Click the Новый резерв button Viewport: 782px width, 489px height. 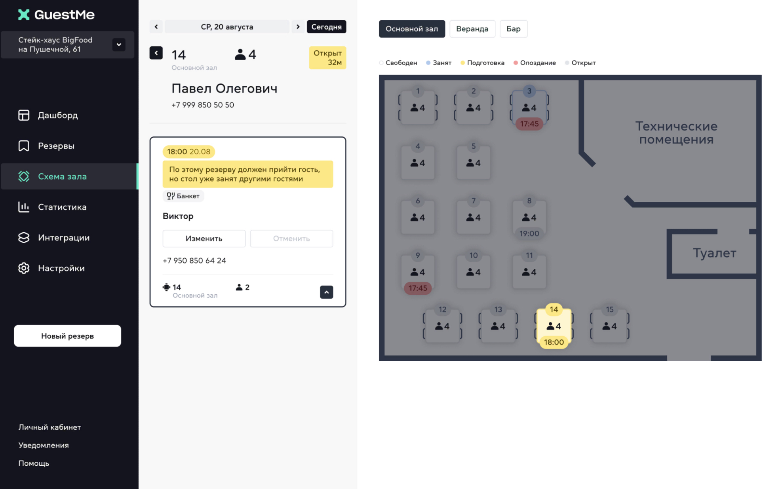click(x=67, y=336)
